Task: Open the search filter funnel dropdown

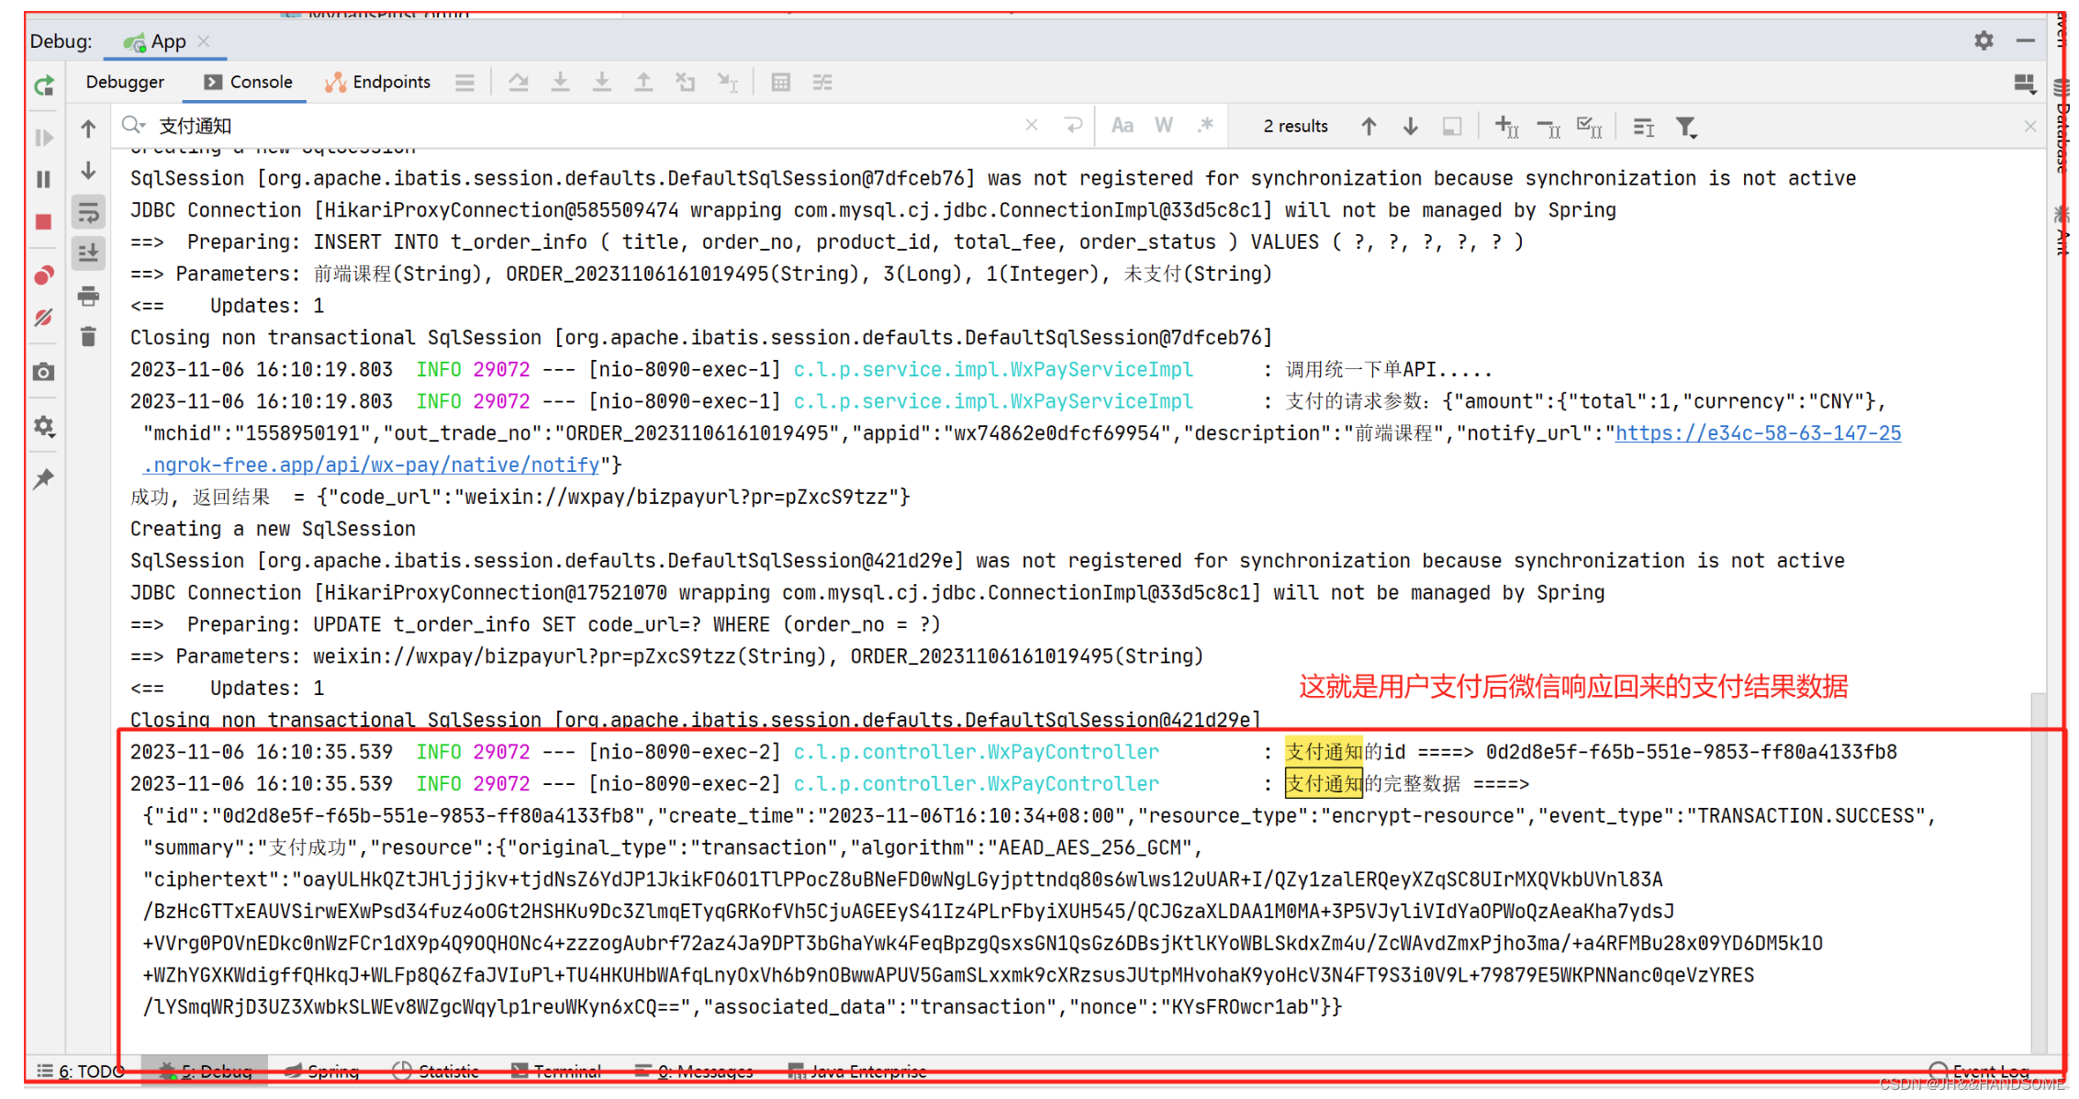Action: 1686,127
